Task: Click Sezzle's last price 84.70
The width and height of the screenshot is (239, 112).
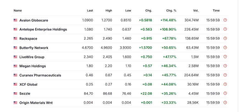Action: tap(88, 93)
